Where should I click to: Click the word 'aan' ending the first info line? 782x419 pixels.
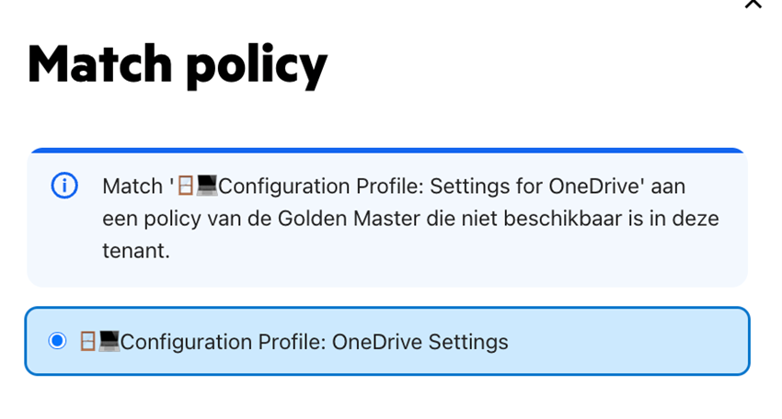668,187
